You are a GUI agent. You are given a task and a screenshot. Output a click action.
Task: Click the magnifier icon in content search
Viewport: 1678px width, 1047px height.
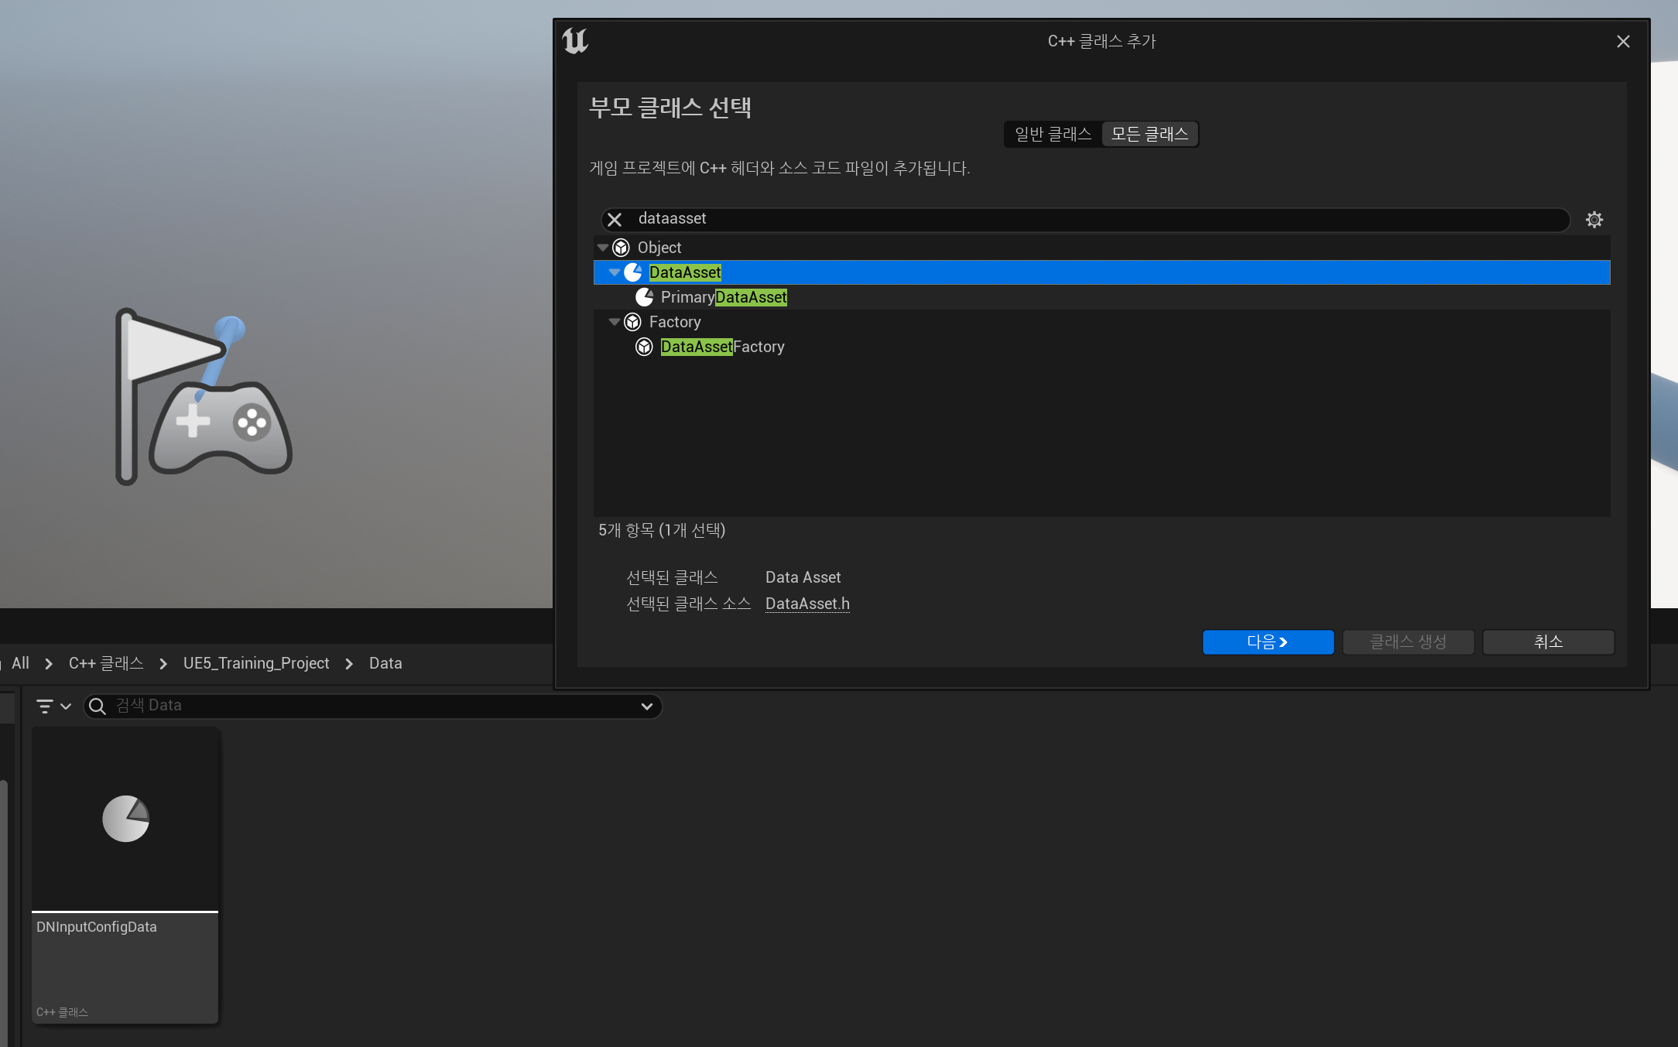[x=98, y=706]
